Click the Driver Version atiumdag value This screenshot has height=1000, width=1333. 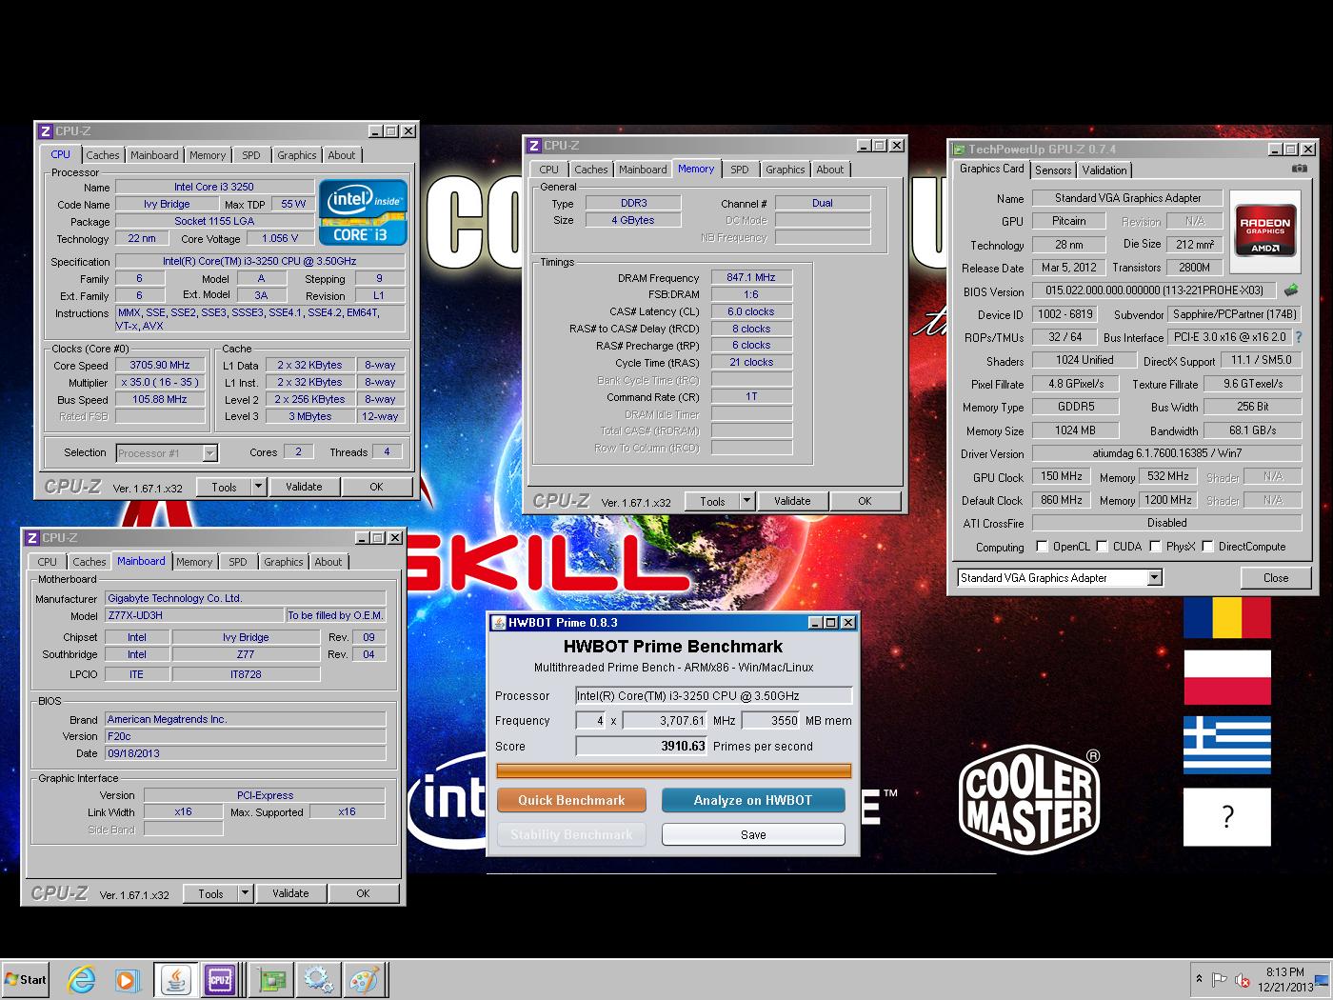tap(1166, 453)
